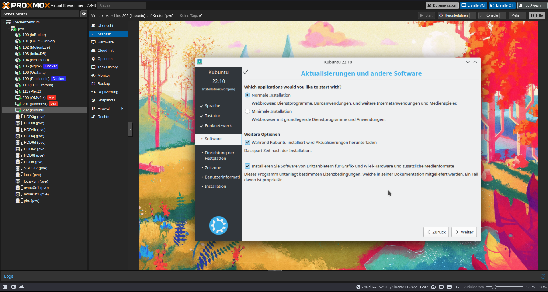Screen dimensions: 548x292
Task: Open the Backup section
Action: pos(108,84)
